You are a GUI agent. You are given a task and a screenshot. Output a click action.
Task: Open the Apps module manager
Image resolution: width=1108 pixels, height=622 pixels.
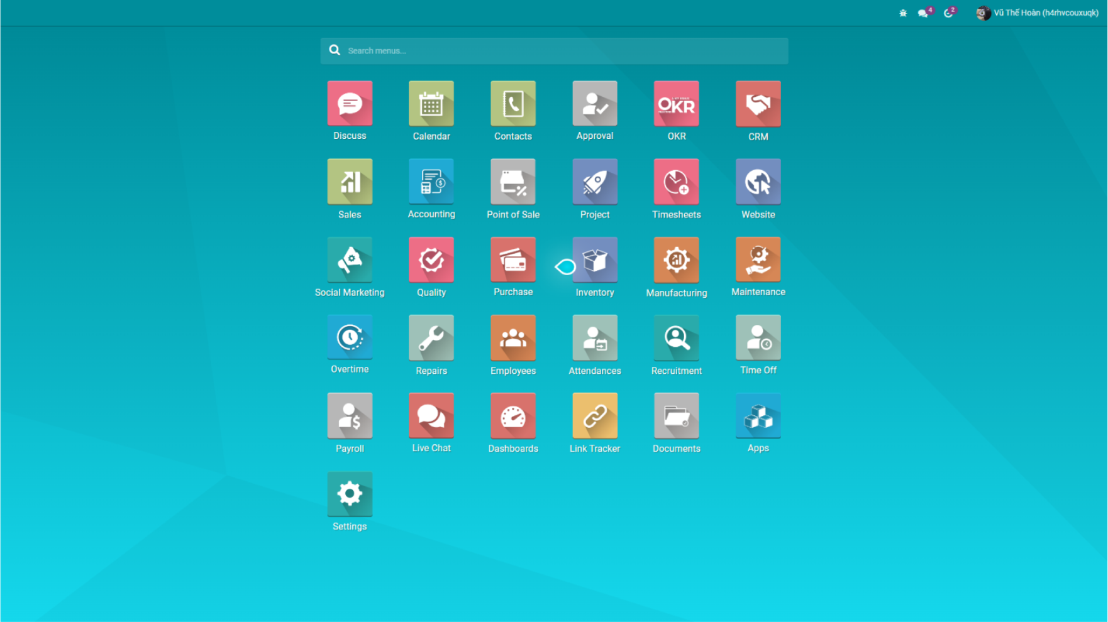758,415
